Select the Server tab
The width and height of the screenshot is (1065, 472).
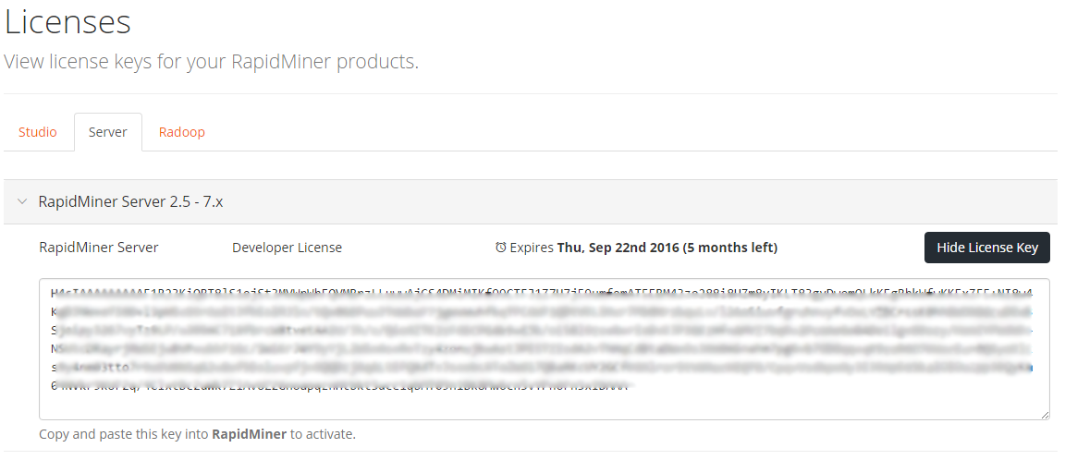[107, 132]
